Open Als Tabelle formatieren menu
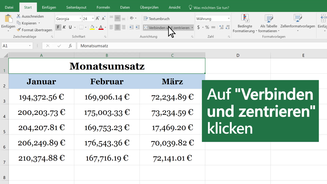This screenshot has width=327, height=184. [x=269, y=24]
